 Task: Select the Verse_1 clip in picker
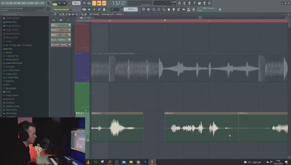coord(60,30)
